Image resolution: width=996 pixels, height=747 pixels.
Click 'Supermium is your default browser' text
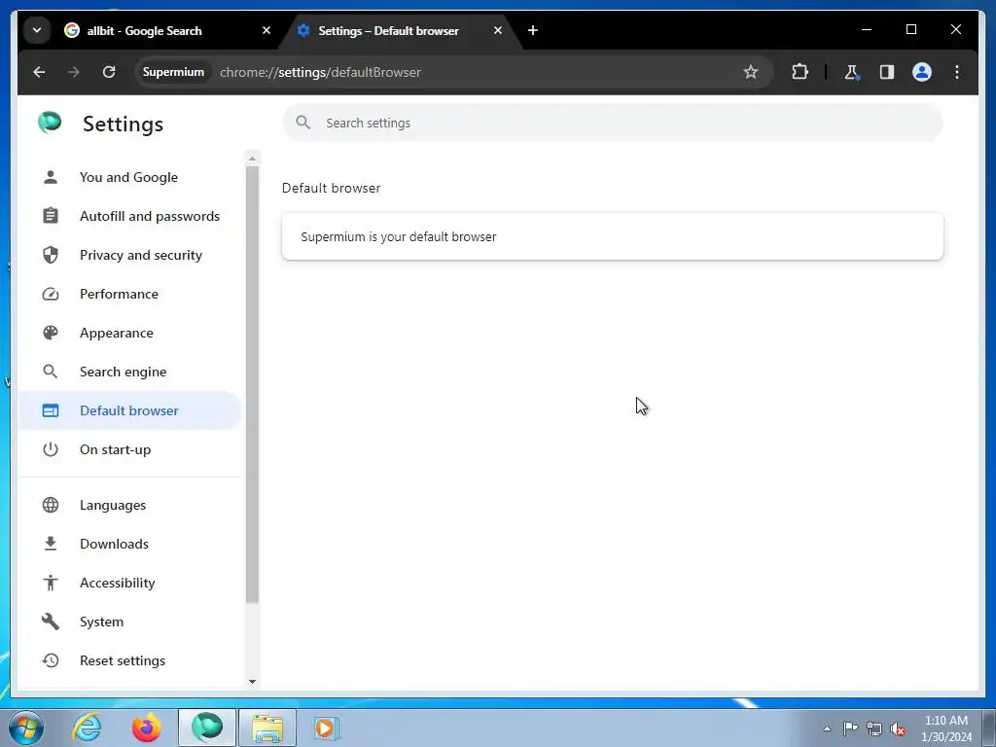398,237
